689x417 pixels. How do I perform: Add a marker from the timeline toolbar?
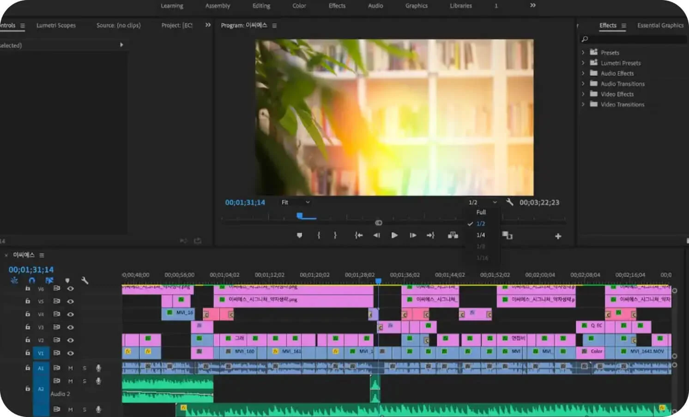(67, 280)
